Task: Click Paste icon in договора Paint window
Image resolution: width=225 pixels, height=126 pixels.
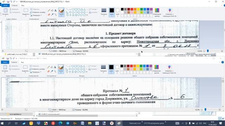Action: point(6,10)
